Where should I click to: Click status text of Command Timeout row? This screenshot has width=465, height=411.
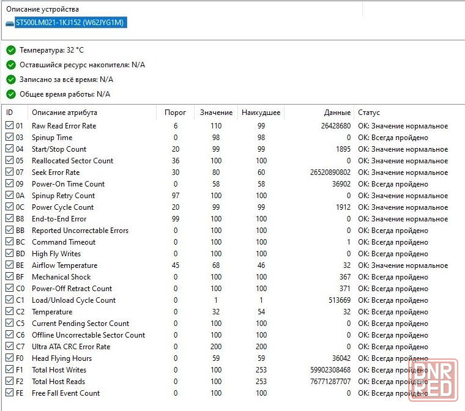(393, 242)
